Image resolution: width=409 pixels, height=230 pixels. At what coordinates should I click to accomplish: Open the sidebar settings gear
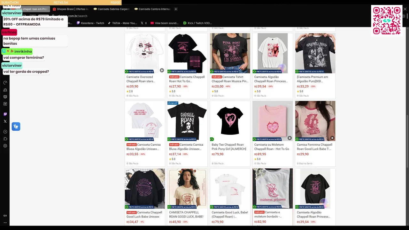coord(5,146)
